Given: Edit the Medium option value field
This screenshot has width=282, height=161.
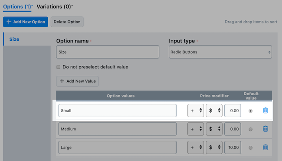Looking at the screenshot, I should coord(118,129).
